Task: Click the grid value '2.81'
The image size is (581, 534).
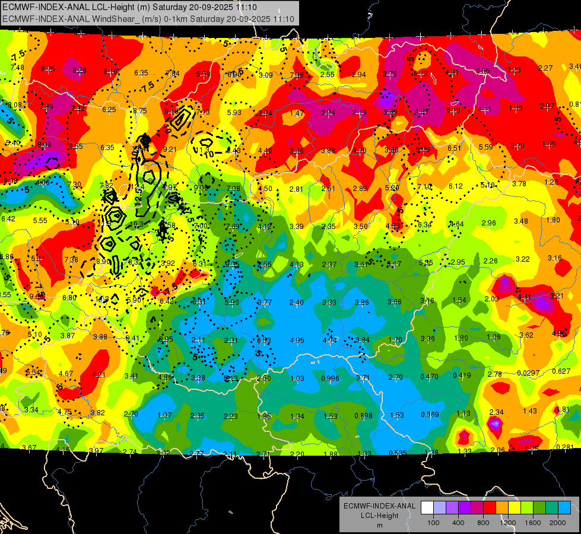Action: pos(296,189)
